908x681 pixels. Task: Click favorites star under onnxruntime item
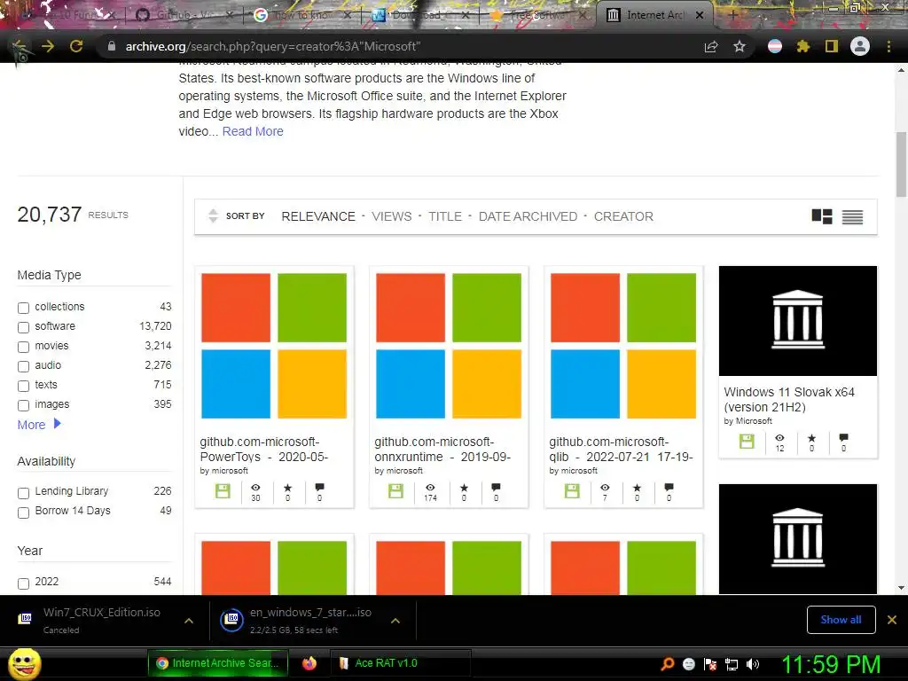(464, 488)
